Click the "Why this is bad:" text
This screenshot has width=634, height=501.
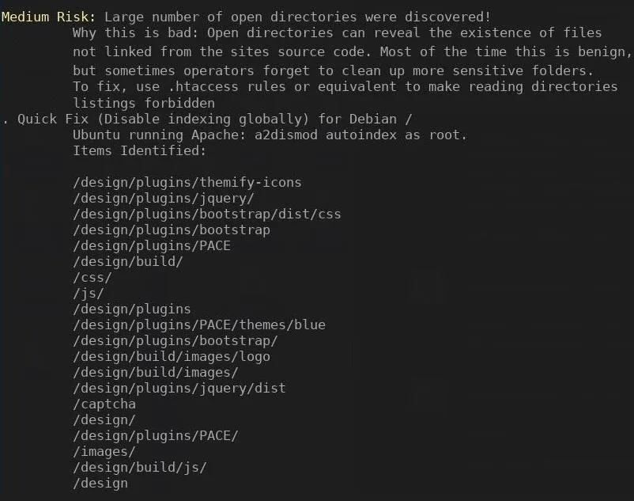coord(136,32)
